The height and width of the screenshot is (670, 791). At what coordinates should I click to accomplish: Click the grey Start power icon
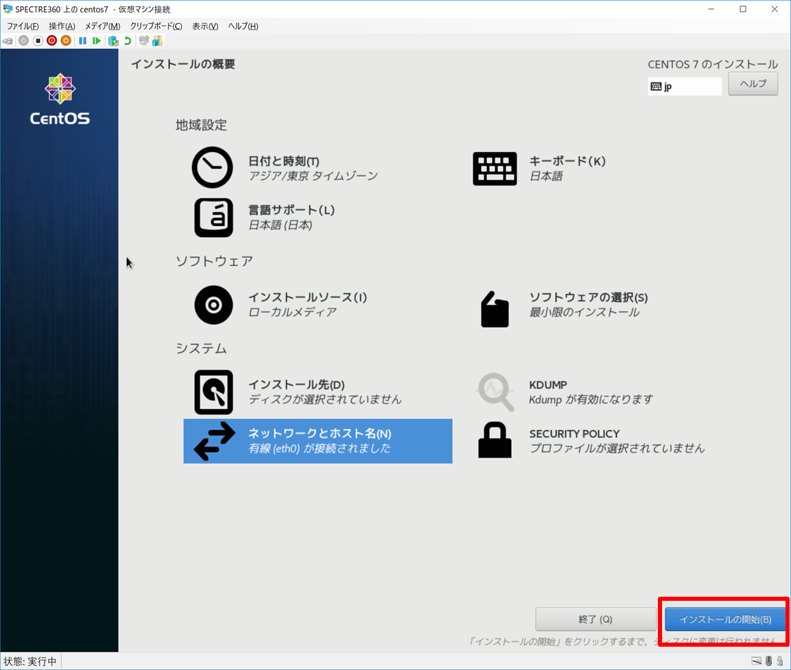tap(24, 41)
